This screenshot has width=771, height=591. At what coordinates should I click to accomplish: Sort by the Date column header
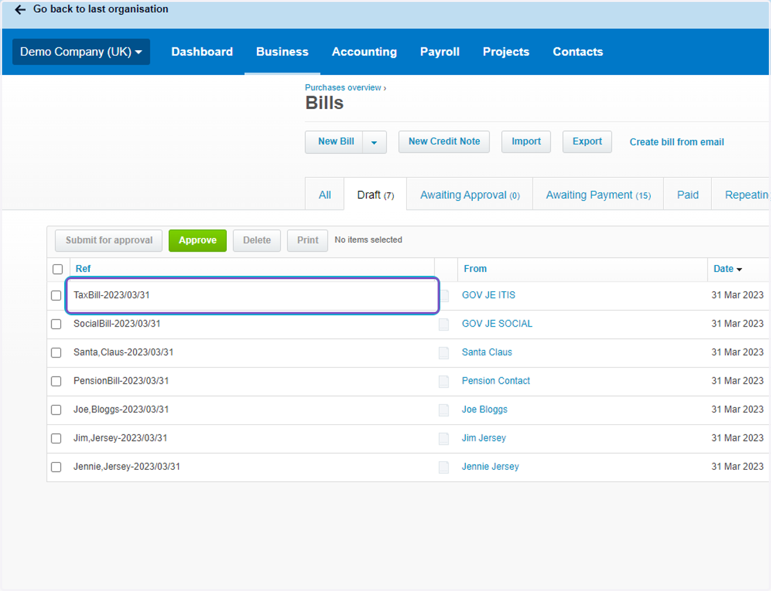click(728, 269)
